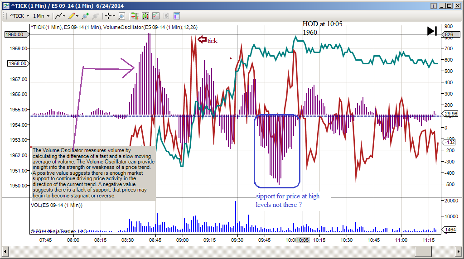Screen dimensions: 464x259
Task: Click the highlighted 10:05 time label
Action: [303, 240]
